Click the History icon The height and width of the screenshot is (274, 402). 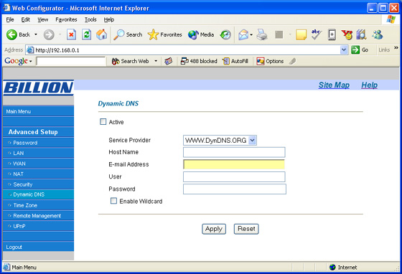(x=225, y=34)
